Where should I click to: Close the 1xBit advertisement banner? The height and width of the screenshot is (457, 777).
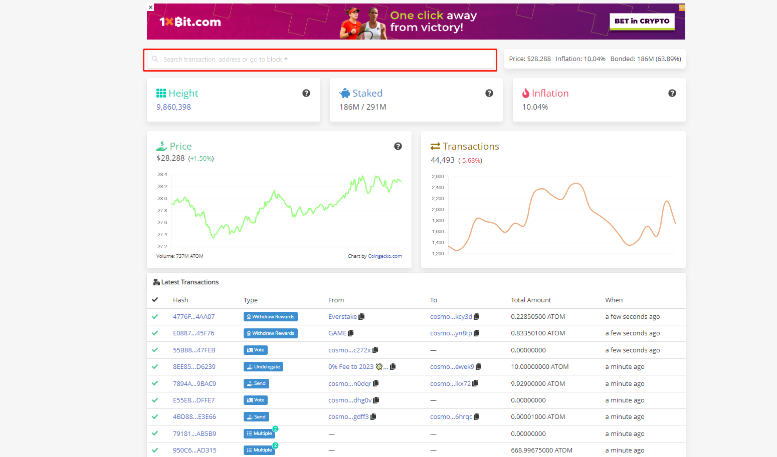[150, 7]
